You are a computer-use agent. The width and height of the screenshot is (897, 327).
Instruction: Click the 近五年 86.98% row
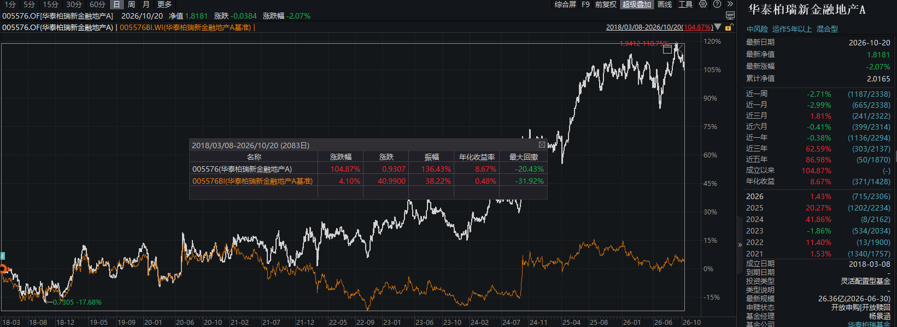click(818, 160)
